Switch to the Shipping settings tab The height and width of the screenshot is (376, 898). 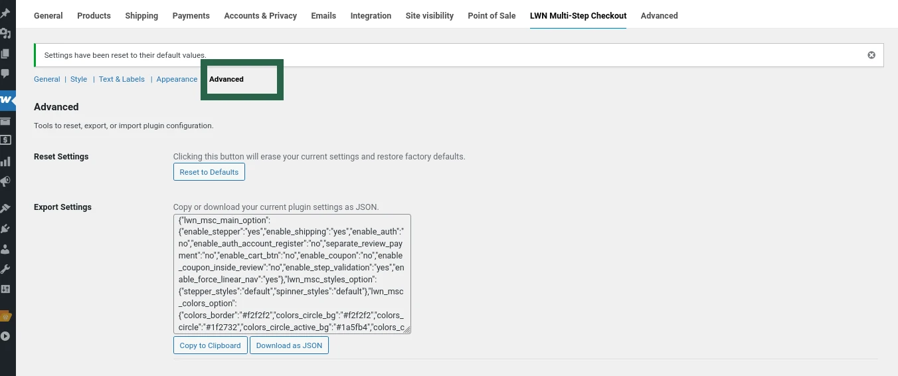(141, 15)
